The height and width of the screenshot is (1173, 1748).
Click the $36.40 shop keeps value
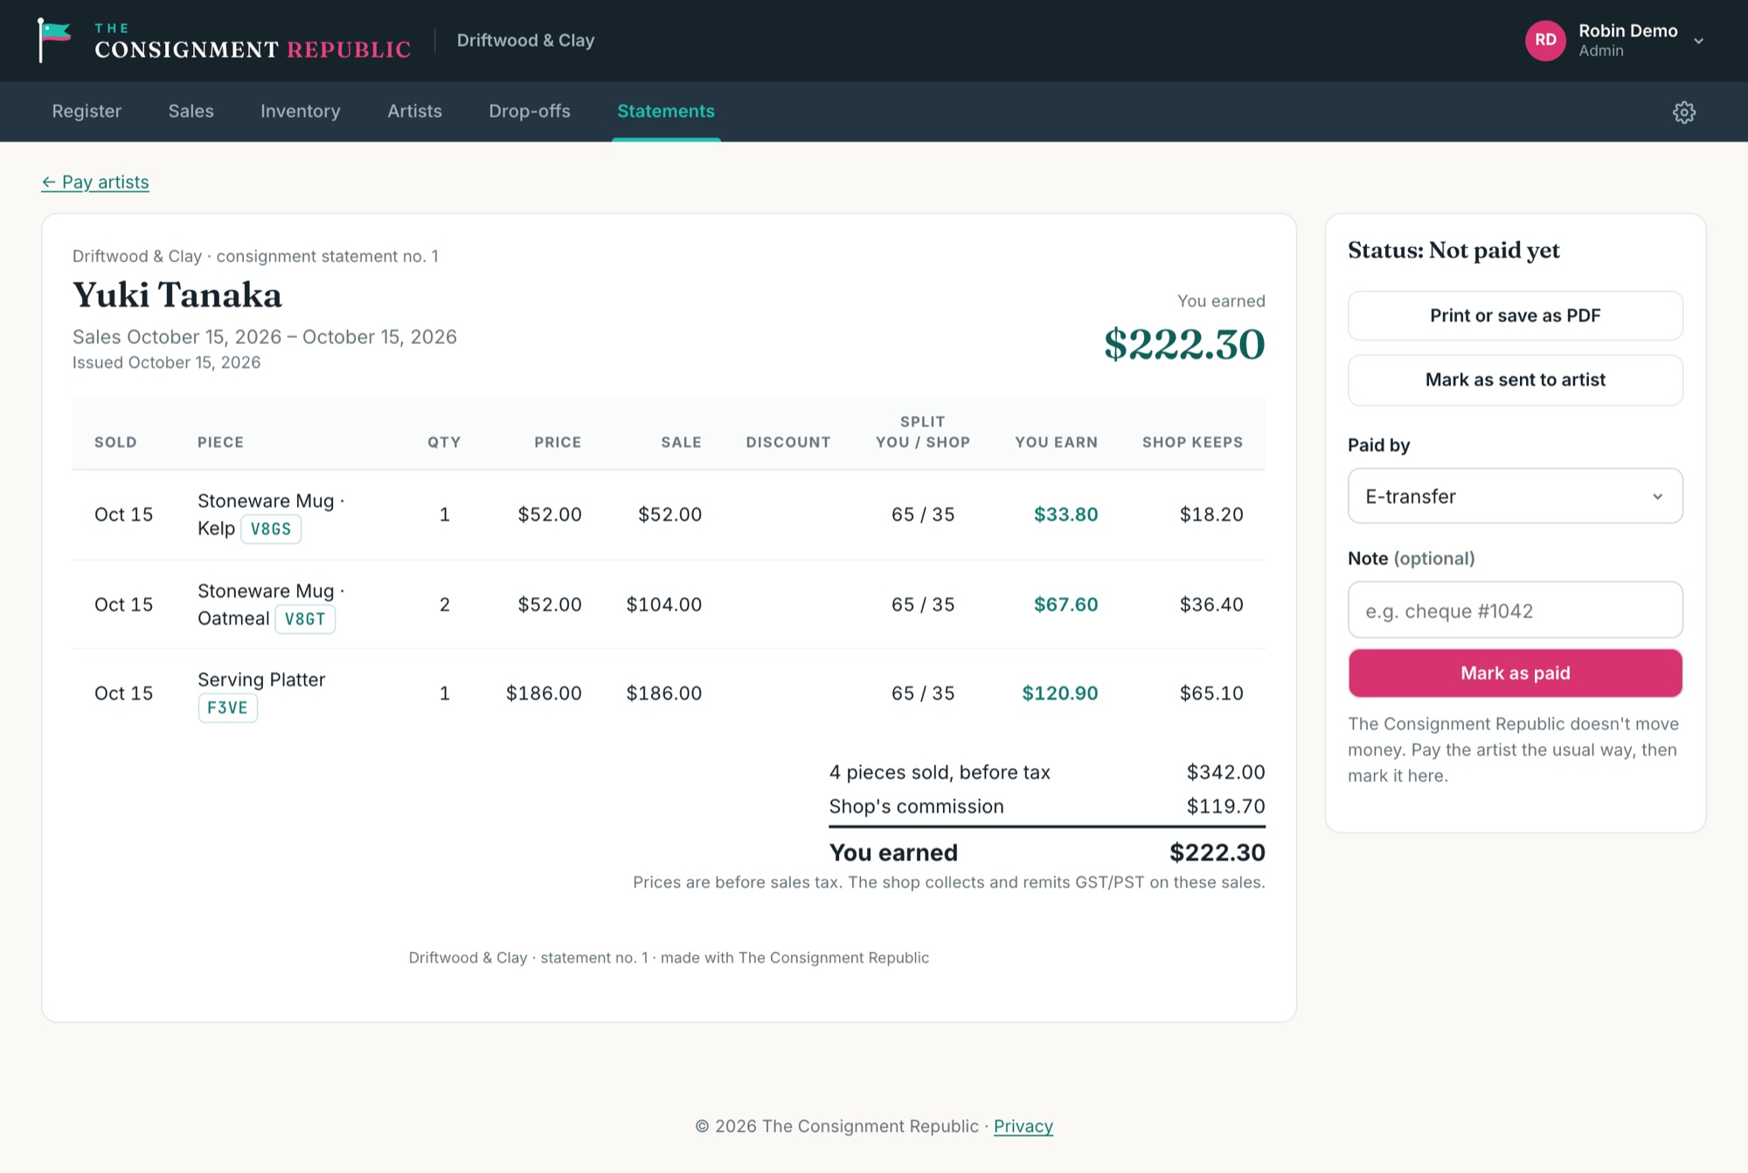[1211, 604]
